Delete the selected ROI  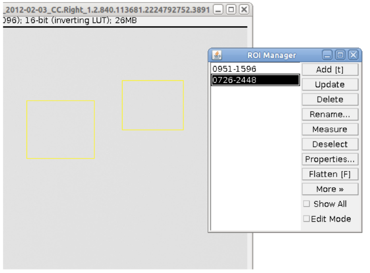pyautogui.click(x=329, y=99)
